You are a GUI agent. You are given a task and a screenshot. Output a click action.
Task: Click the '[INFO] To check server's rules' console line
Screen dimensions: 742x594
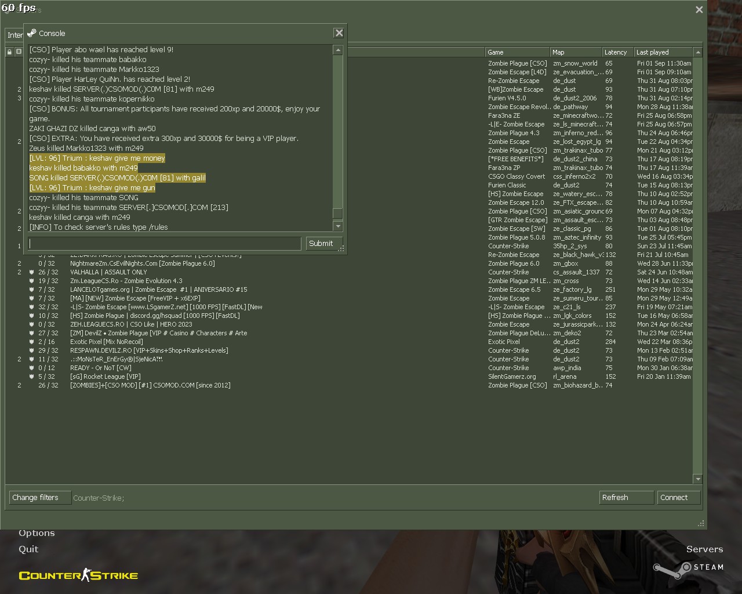click(x=99, y=227)
